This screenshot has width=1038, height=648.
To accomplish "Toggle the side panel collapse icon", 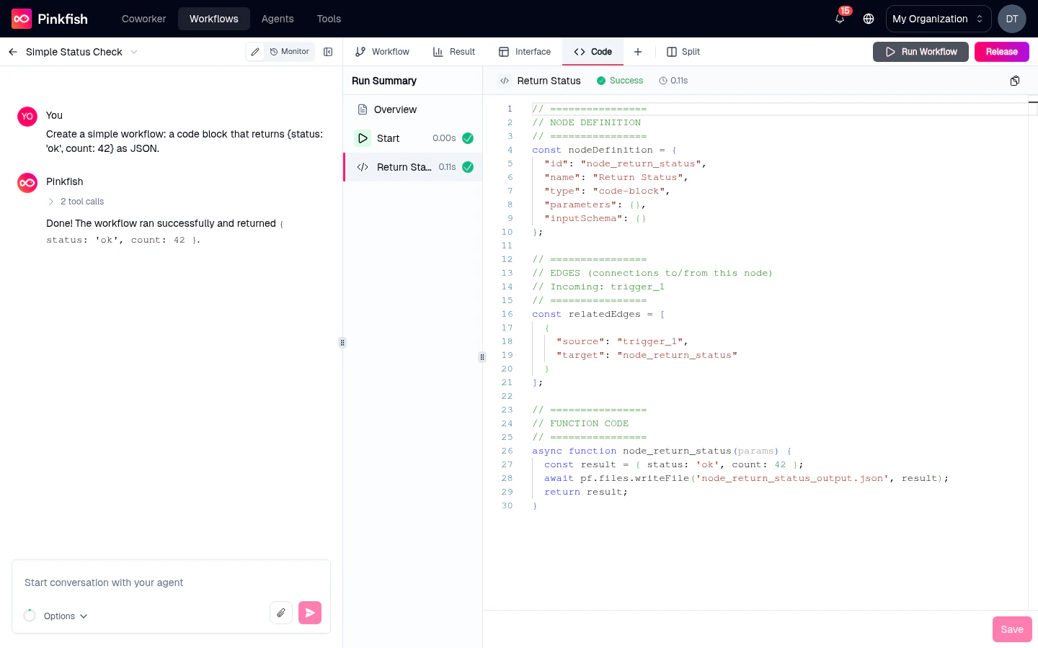I will [x=328, y=52].
